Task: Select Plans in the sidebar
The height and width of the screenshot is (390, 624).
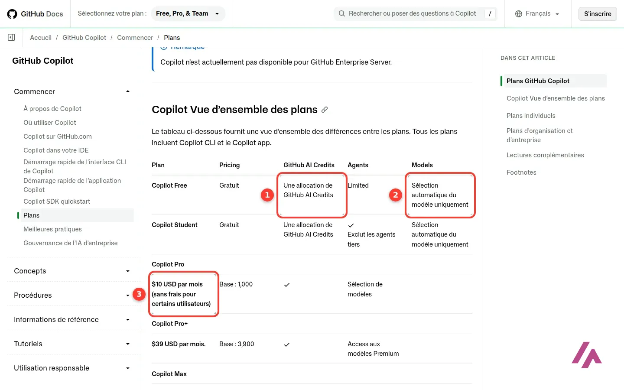Action: (x=77, y=215)
